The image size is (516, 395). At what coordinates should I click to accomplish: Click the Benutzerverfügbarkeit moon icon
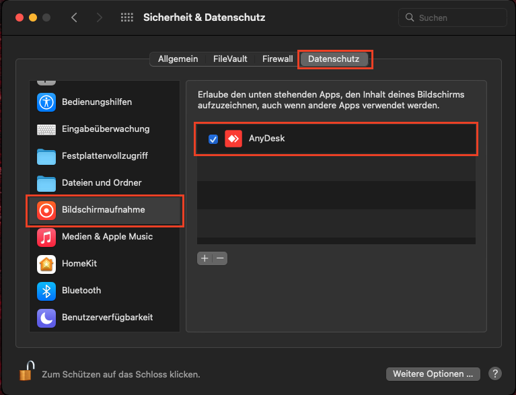point(46,318)
